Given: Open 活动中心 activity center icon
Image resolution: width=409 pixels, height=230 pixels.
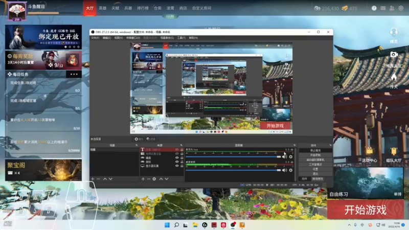Looking at the screenshot, I should click(x=369, y=151).
